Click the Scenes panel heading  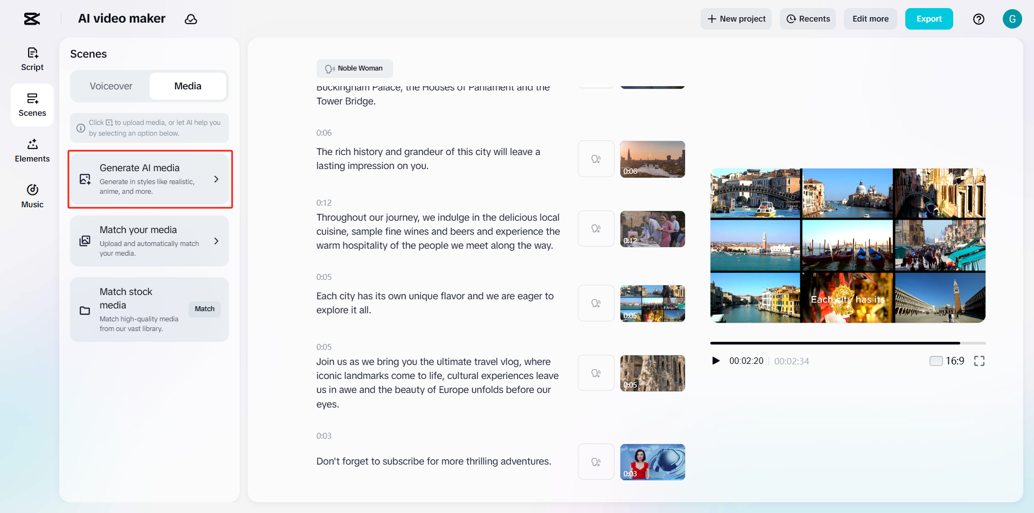tap(88, 54)
